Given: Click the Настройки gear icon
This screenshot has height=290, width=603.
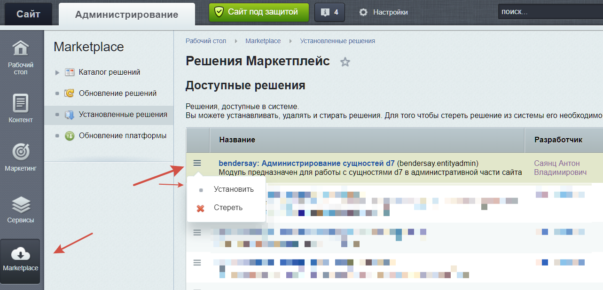Looking at the screenshot, I should [x=363, y=12].
